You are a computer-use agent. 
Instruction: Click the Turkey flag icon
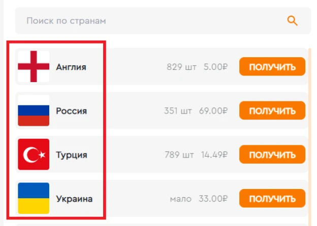pyautogui.click(x=34, y=155)
